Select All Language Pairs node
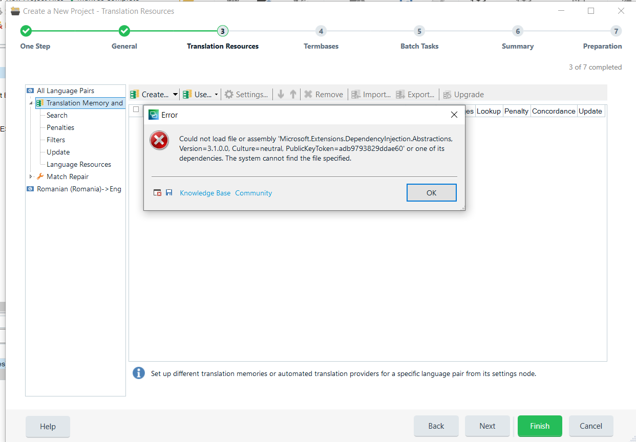636x442 pixels. 66,91
